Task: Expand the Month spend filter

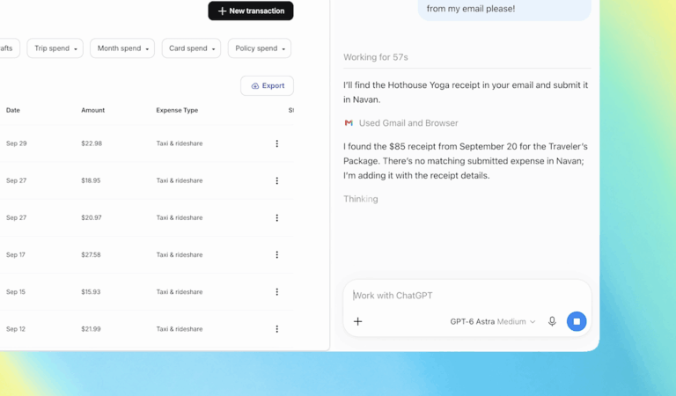Action: [x=122, y=48]
